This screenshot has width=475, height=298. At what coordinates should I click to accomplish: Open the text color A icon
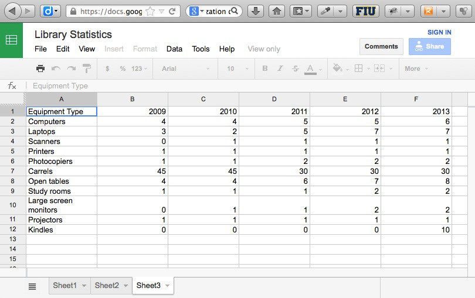tap(310, 69)
